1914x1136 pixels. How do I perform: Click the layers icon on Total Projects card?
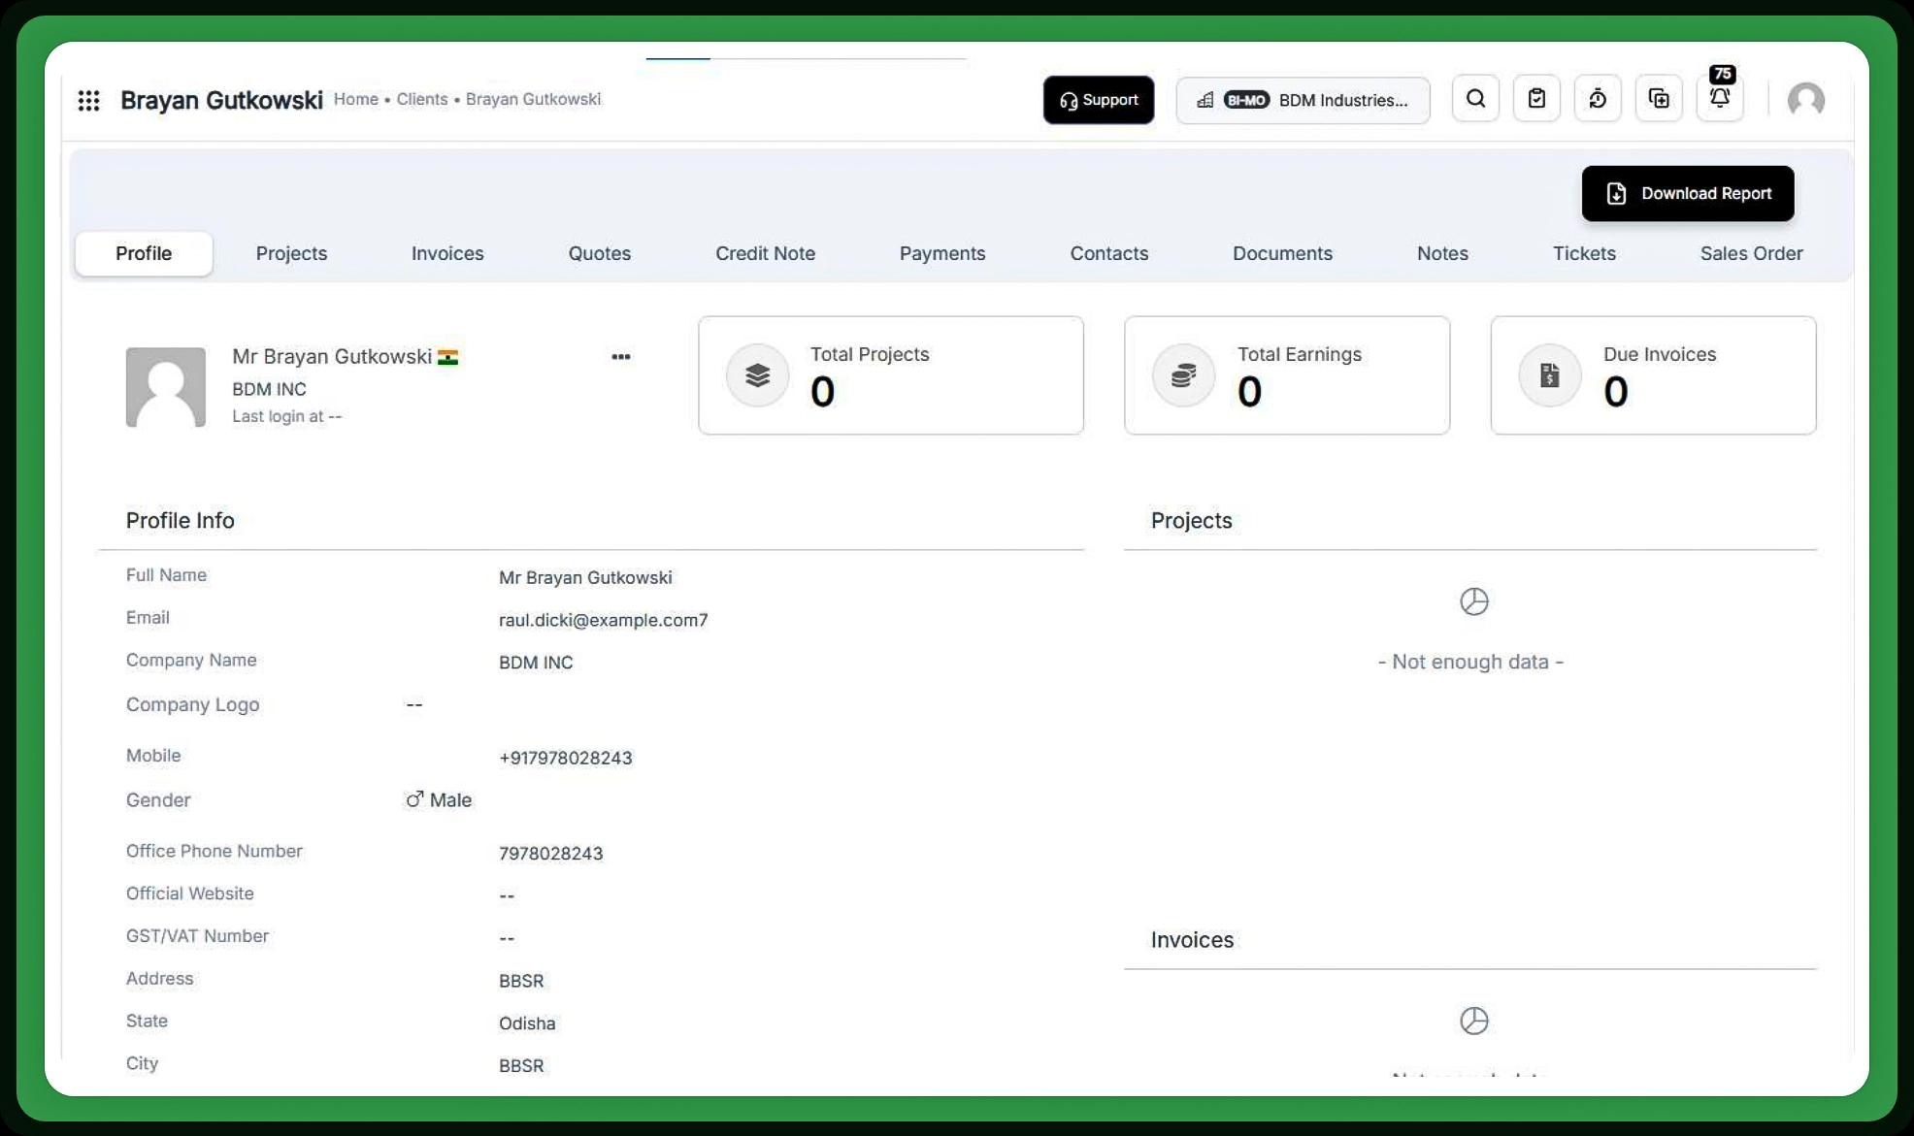(757, 375)
